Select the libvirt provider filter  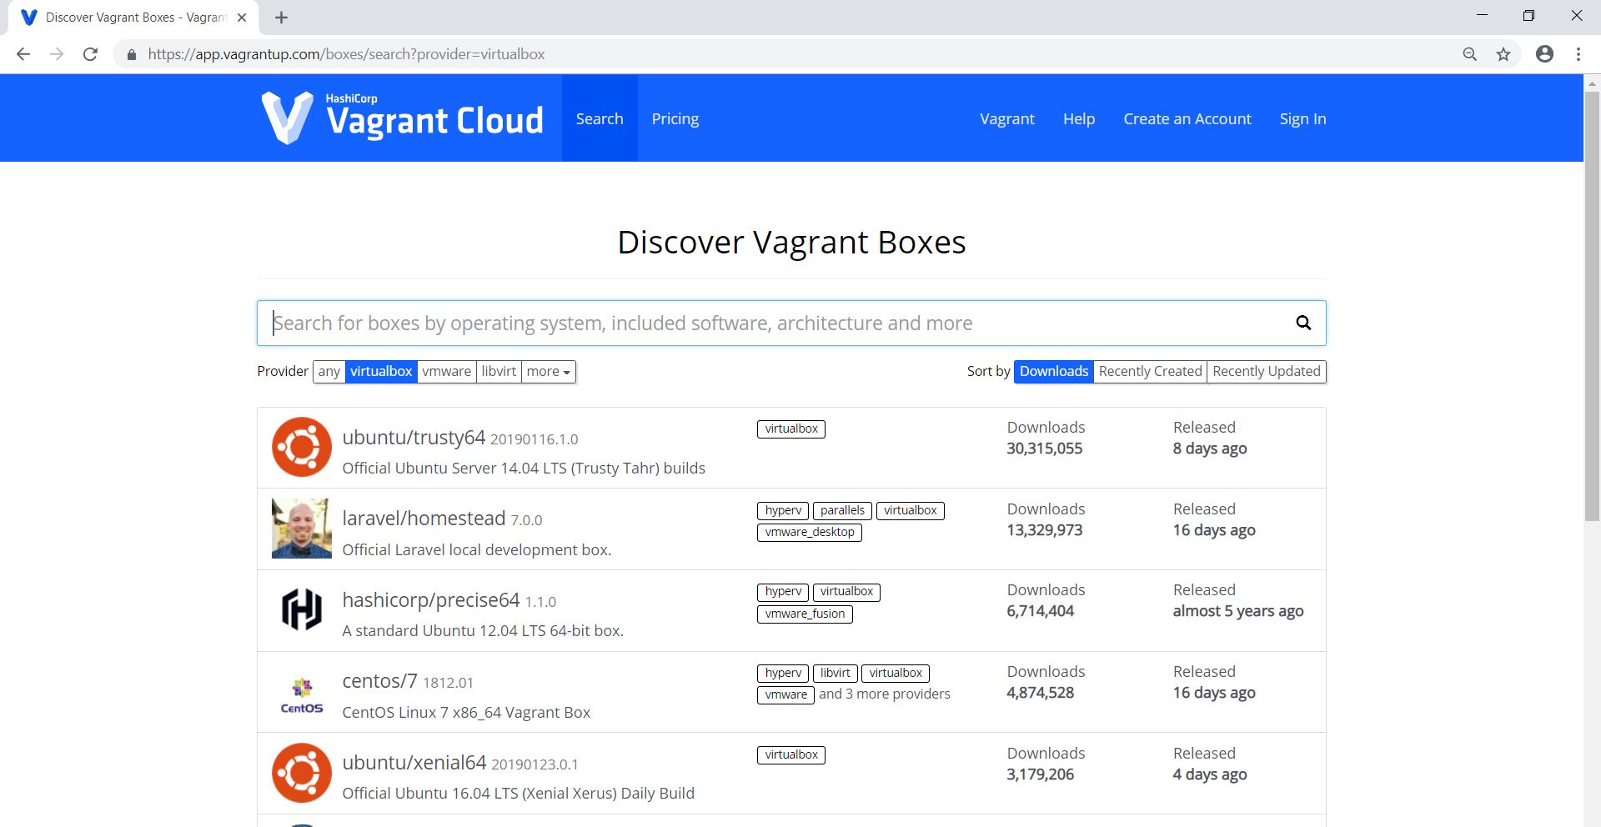499,372
